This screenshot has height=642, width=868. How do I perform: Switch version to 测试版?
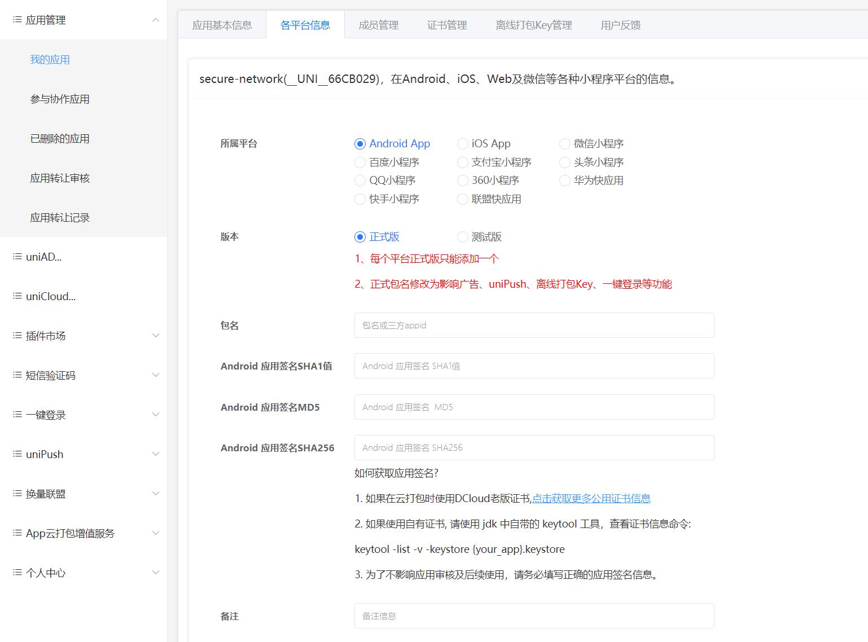tap(463, 237)
